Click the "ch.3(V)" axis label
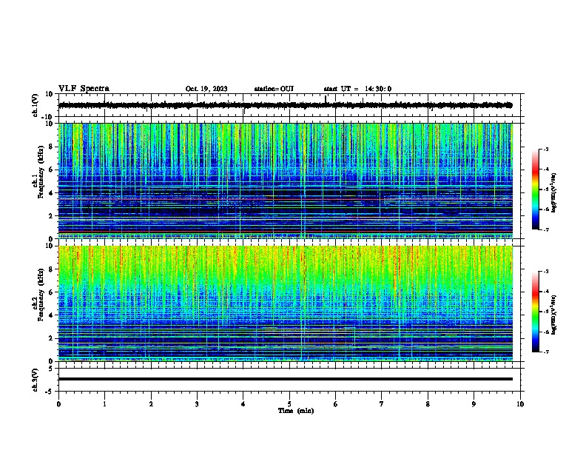 coord(36,380)
